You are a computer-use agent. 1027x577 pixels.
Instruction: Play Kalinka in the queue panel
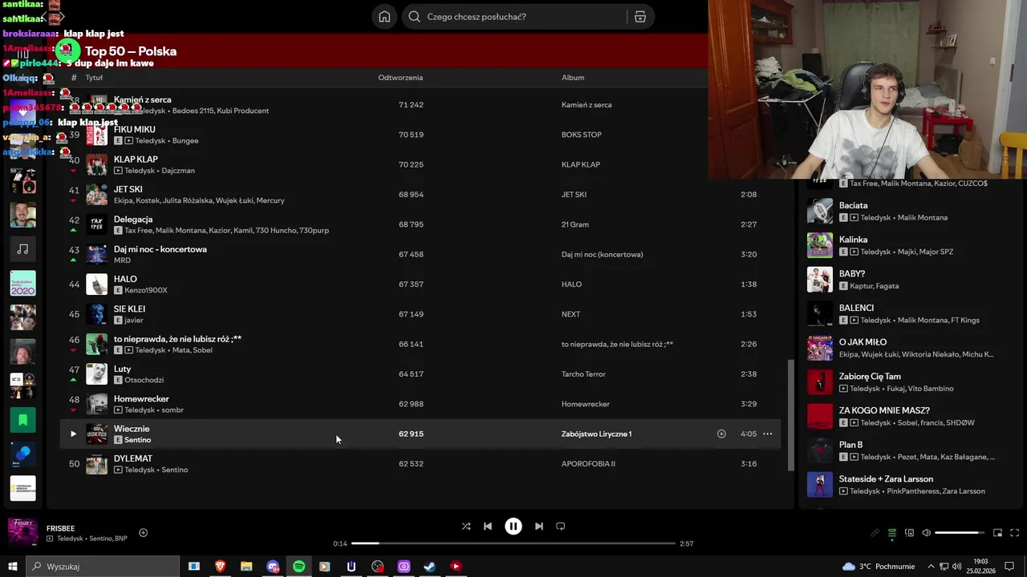pos(820,245)
